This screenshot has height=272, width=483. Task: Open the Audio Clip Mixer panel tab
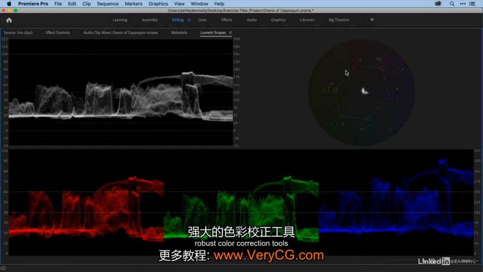click(x=120, y=33)
